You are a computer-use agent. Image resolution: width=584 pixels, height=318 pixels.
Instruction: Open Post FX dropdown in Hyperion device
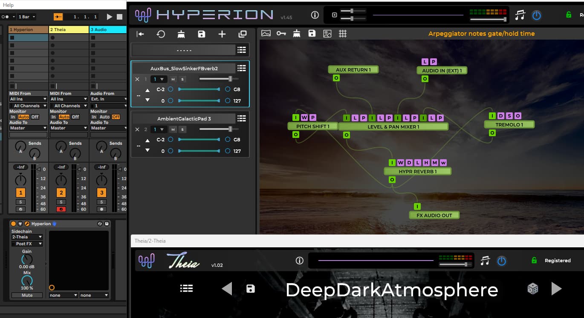point(27,244)
